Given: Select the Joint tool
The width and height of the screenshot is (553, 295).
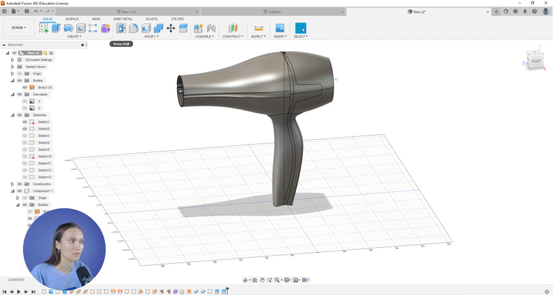Looking at the screenshot, I should pyautogui.click(x=211, y=28).
